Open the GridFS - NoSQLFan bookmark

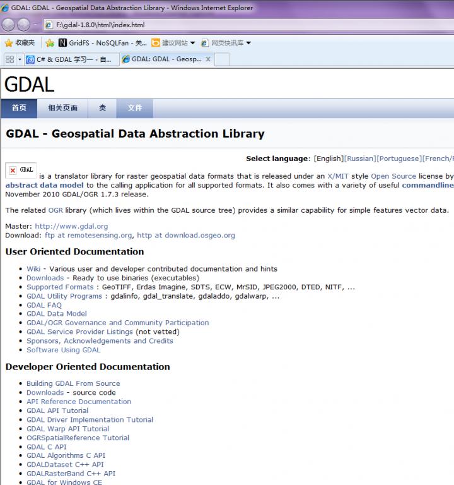pyautogui.click(x=103, y=43)
